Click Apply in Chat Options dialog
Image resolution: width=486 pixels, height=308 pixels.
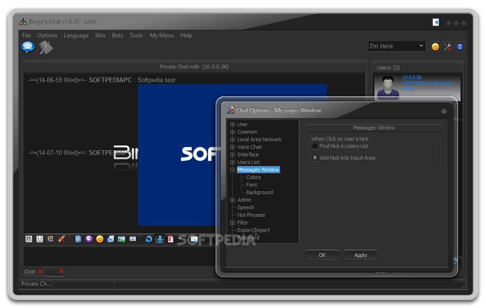tap(360, 255)
